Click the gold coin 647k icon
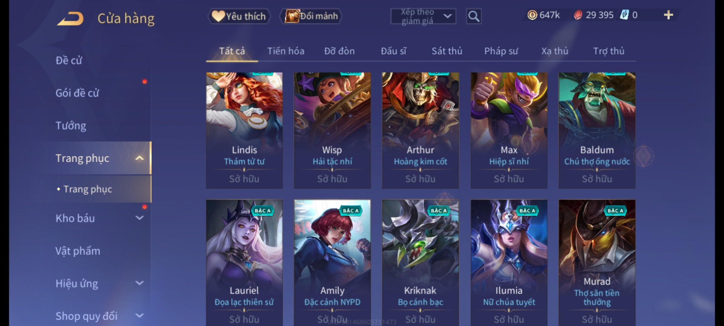Image resolution: width=724 pixels, height=326 pixels. tap(532, 15)
